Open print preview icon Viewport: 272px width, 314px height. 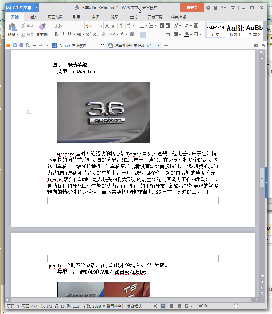28,45
